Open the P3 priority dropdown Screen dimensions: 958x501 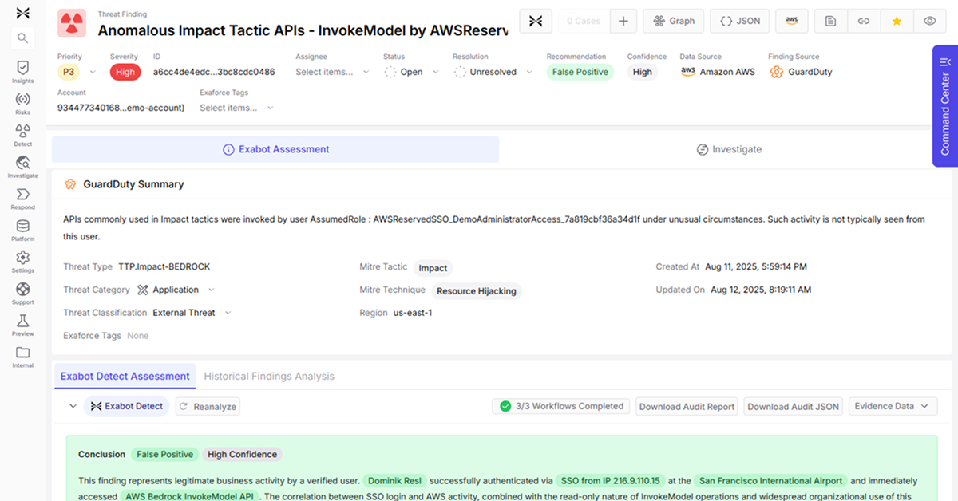(x=77, y=72)
